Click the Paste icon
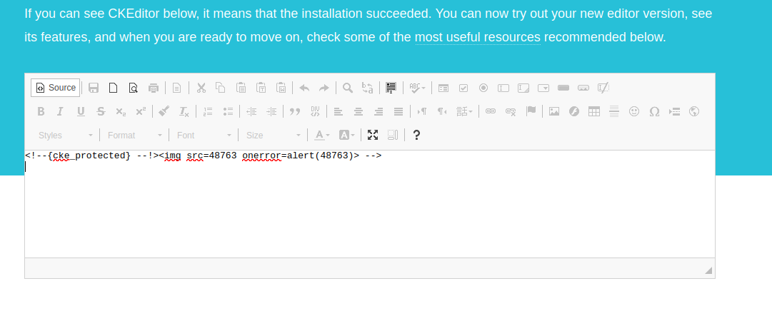The width and height of the screenshot is (772, 311). (241, 88)
